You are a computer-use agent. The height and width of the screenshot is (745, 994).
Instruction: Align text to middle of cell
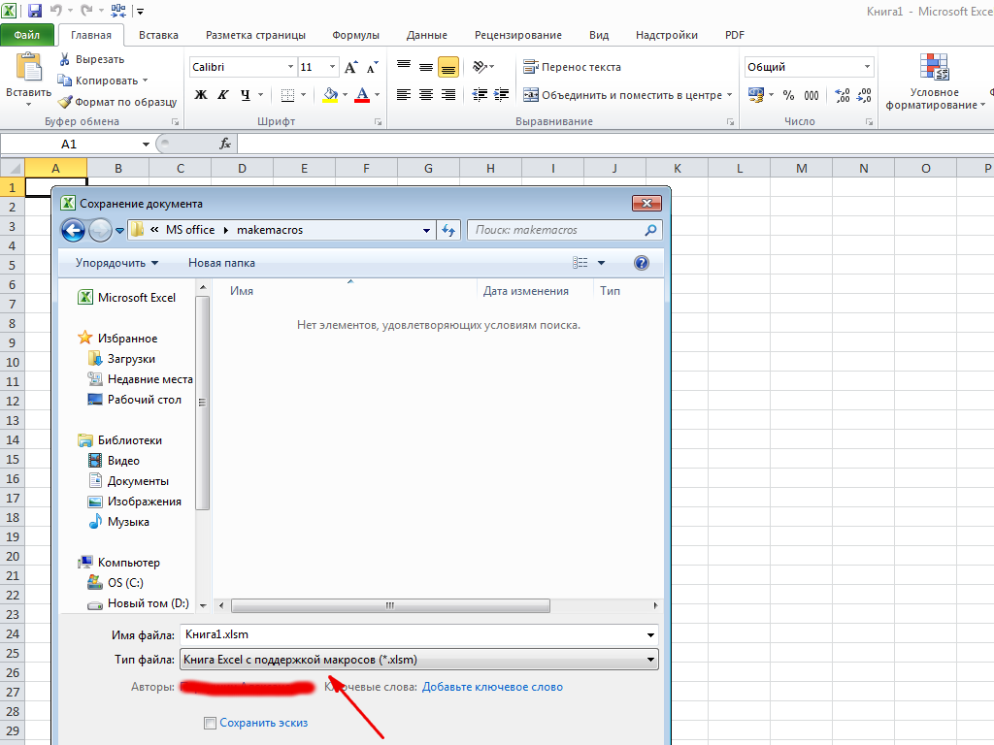pyautogui.click(x=426, y=67)
